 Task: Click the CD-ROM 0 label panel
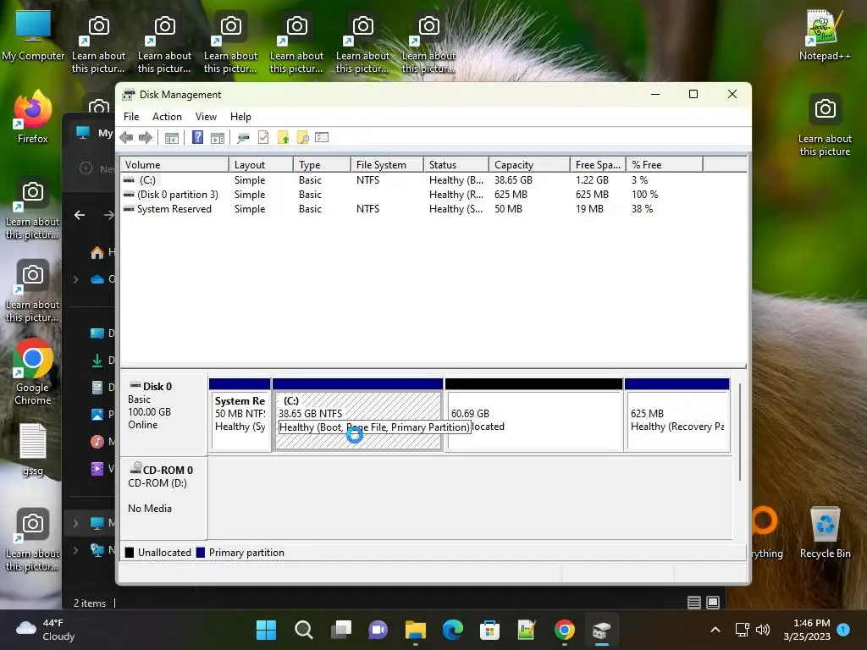pyautogui.click(x=163, y=498)
